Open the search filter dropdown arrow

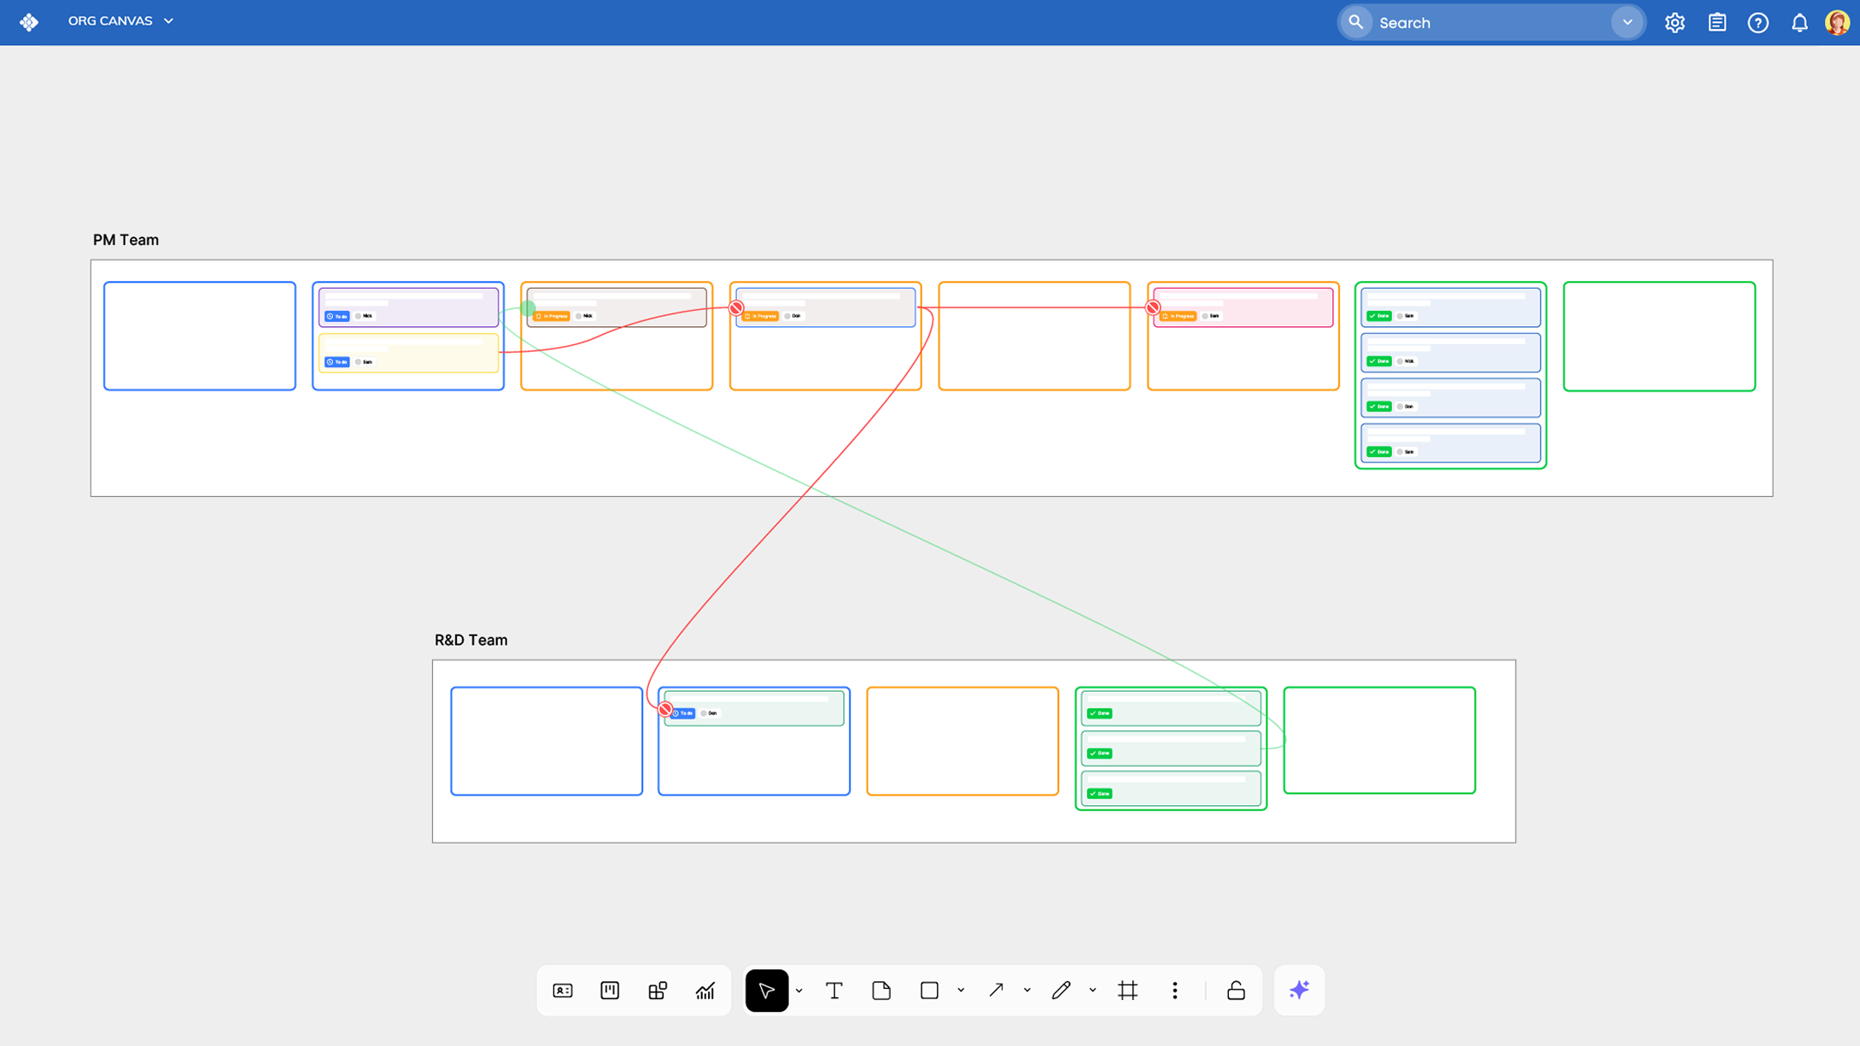[x=1627, y=23]
